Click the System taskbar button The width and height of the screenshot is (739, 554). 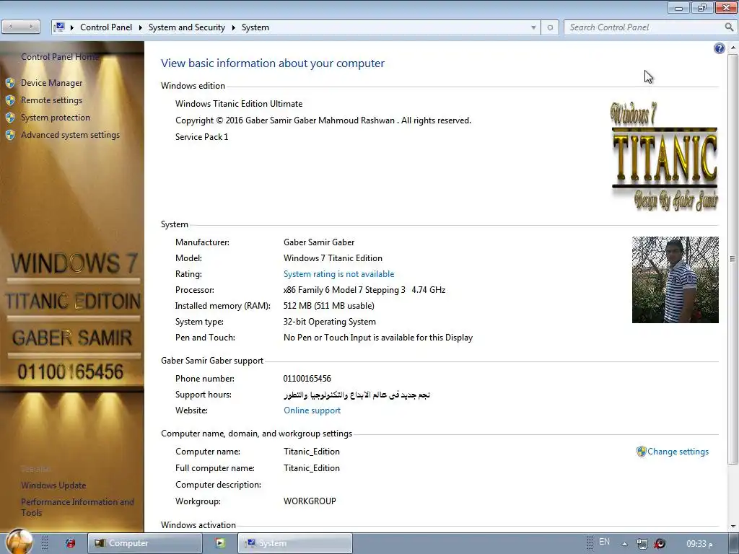[295, 543]
